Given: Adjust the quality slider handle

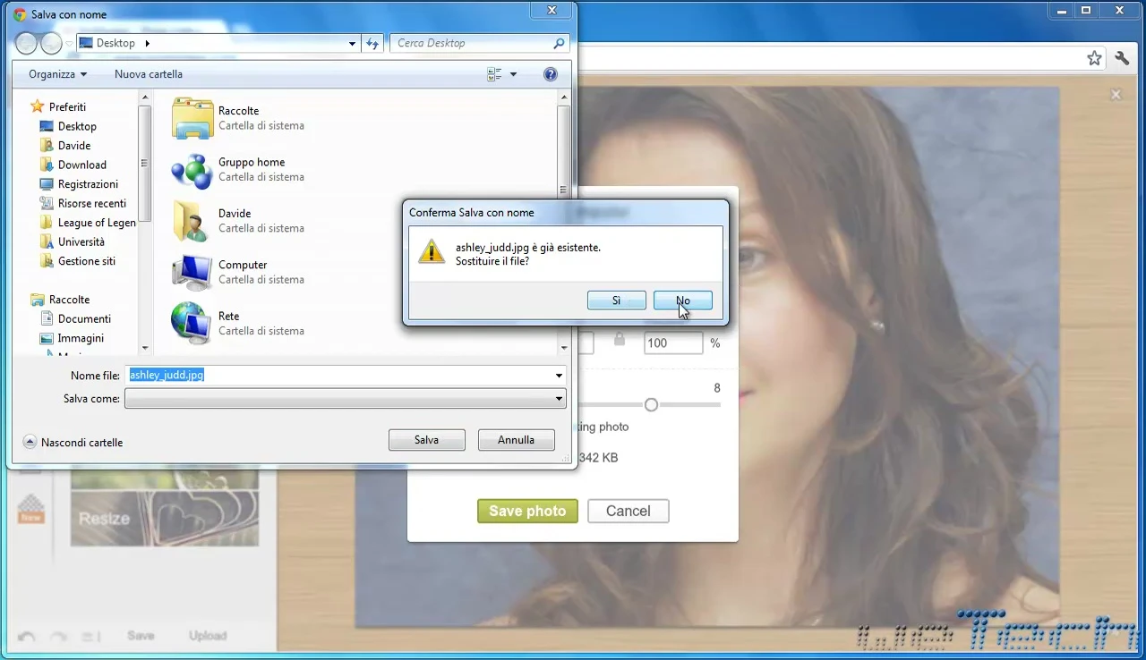Looking at the screenshot, I should (651, 404).
